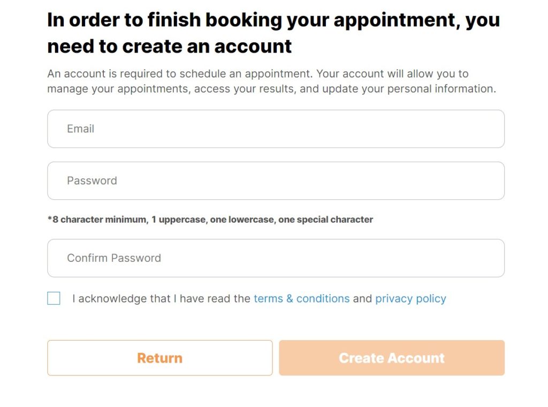Read the privacy policy via blue link
This screenshot has width=548, height=407.
coord(410,298)
